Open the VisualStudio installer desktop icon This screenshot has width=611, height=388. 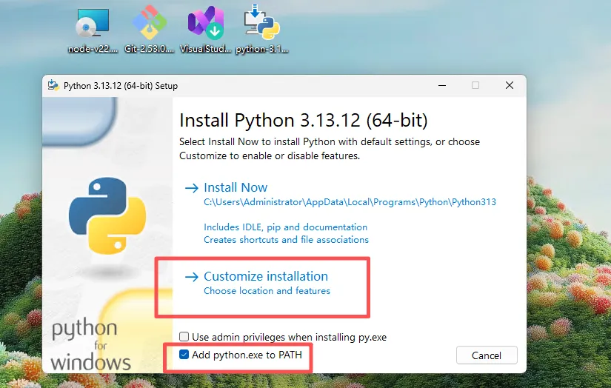205,30
